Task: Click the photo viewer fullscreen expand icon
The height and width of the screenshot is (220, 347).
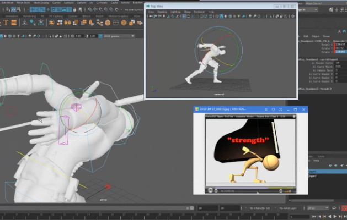Action: [x=281, y=109]
